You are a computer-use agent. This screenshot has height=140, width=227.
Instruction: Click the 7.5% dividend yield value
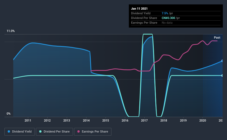point(165,13)
